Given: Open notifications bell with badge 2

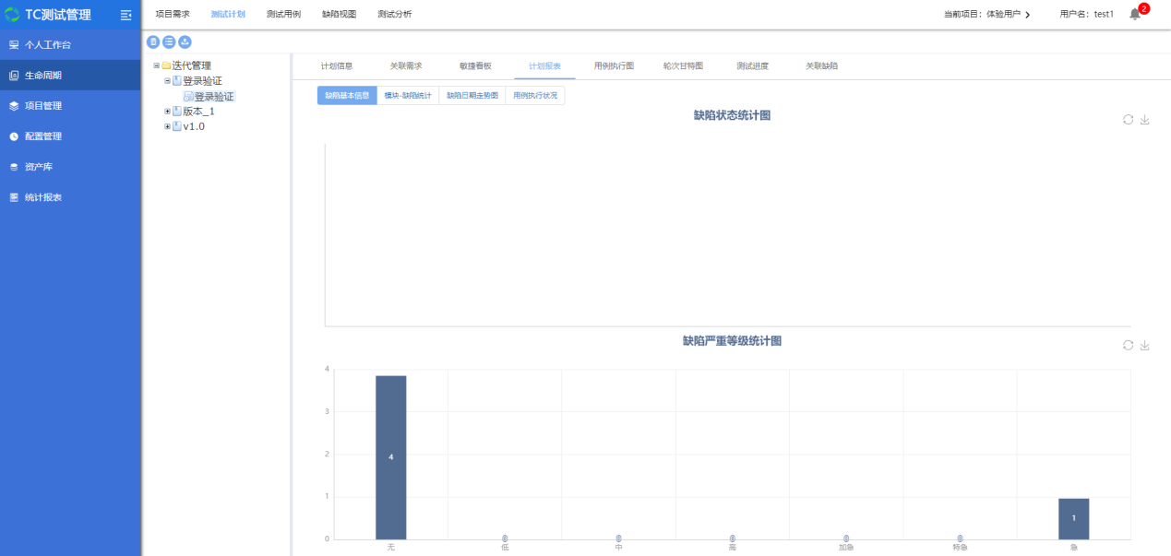Looking at the screenshot, I should [1136, 14].
